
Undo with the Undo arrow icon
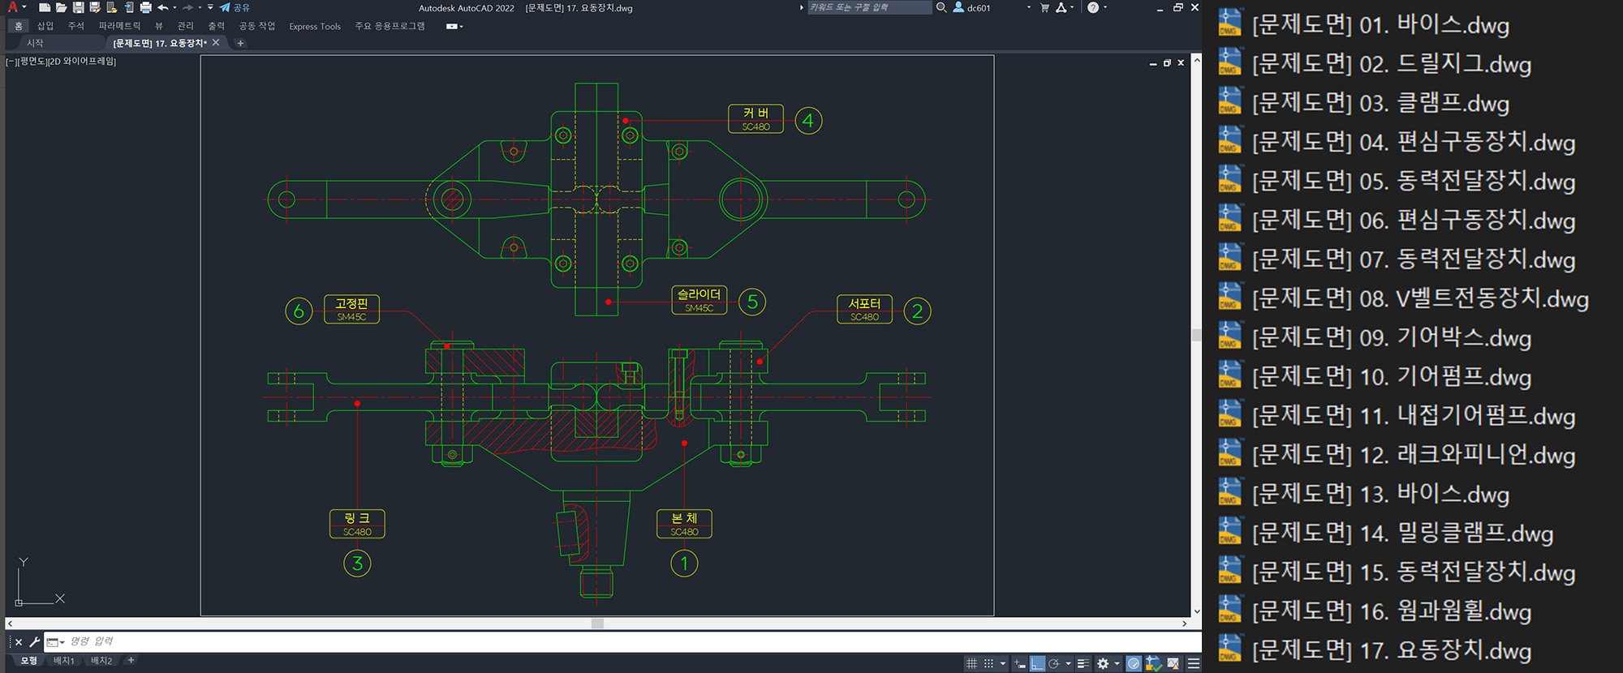163,7
